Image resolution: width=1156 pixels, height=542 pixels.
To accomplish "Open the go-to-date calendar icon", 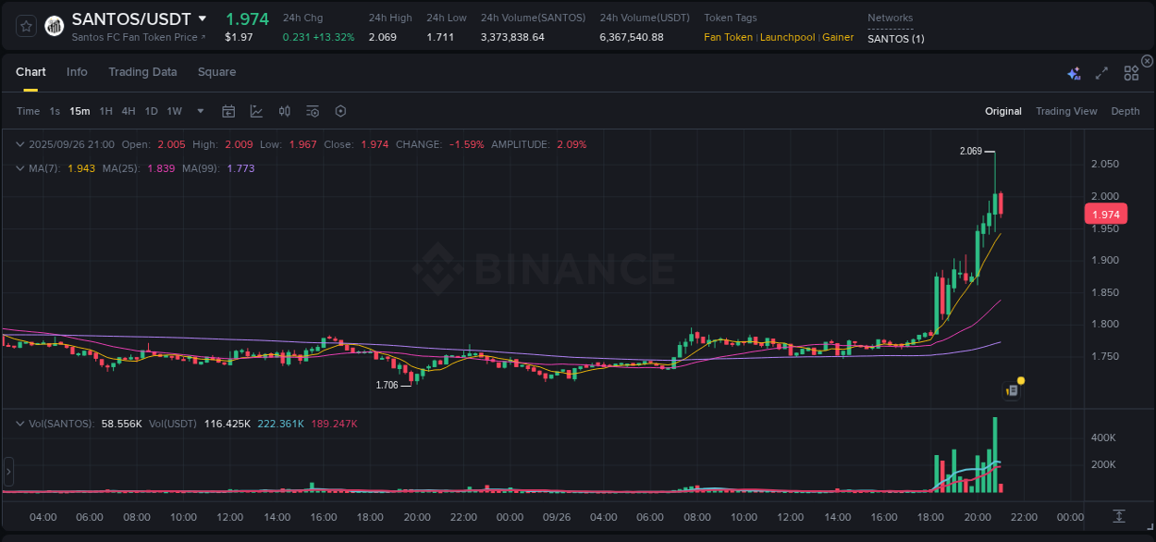I will (228, 110).
